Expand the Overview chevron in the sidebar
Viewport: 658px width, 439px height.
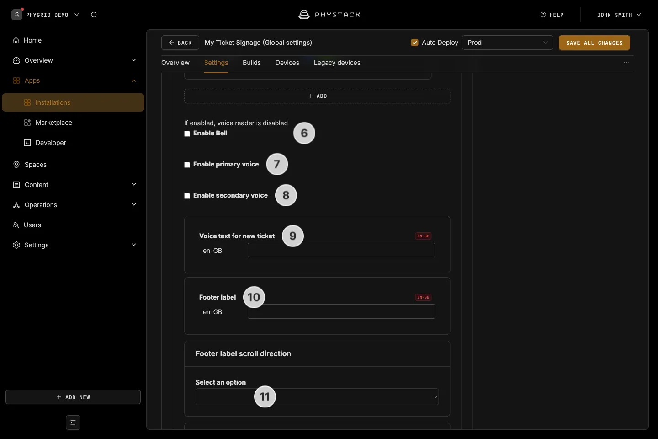pos(134,60)
